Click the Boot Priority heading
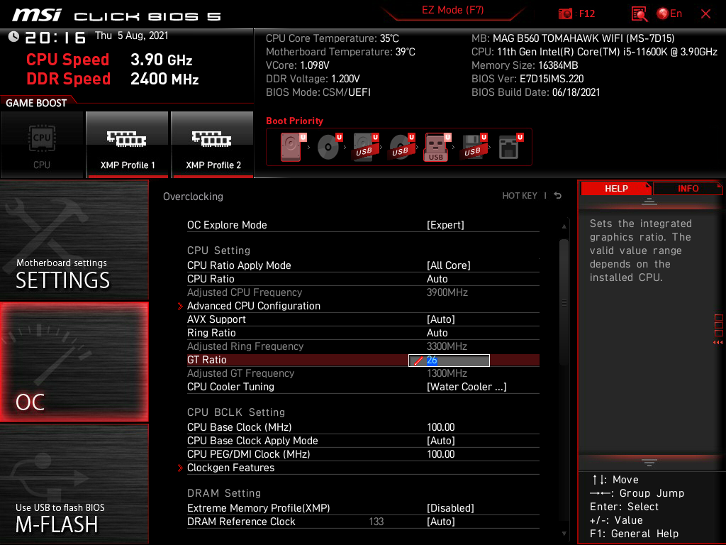Viewport: 726px width, 545px height. (294, 121)
